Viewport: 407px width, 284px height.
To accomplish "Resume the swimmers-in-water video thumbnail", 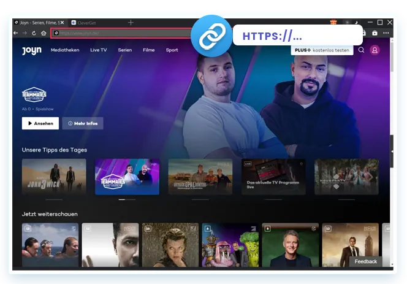I will click(50, 245).
